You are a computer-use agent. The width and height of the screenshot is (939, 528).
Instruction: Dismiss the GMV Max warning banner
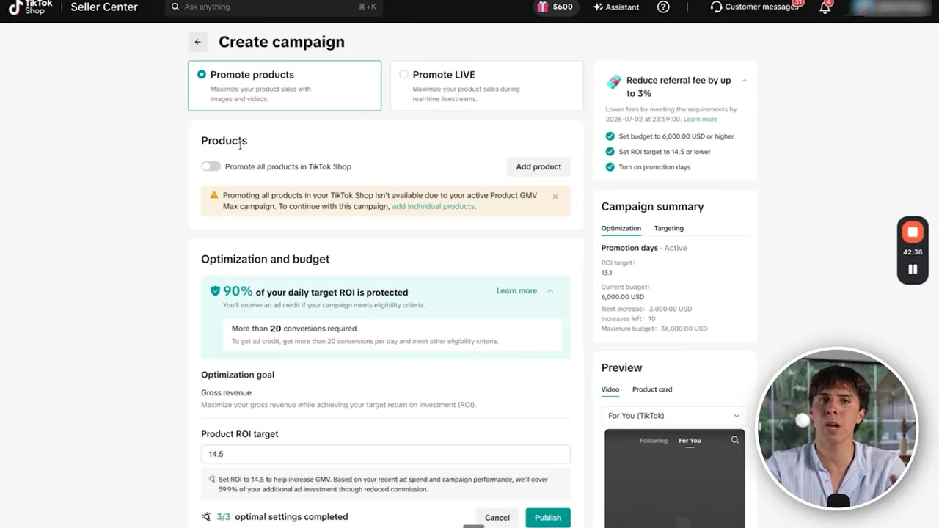555,197
